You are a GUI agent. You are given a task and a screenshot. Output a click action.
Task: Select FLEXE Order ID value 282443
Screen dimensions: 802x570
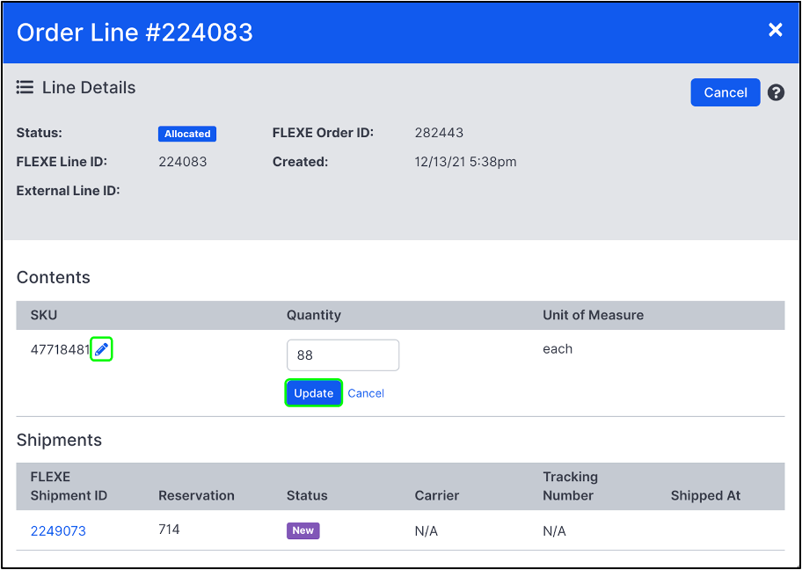click(439, 133)
